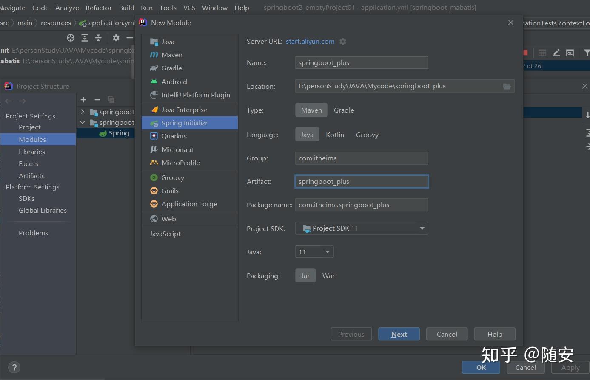Image resolution: width=590 pixels, height=380 pixels.
Task: Select Groovy module type
Action: pyautogui.click(x=189, y=177)
